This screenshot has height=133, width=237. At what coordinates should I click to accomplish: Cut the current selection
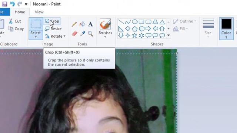click(x=15, y=21)
